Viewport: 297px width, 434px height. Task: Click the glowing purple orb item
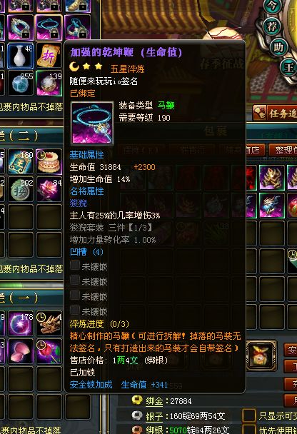(20, 323)
